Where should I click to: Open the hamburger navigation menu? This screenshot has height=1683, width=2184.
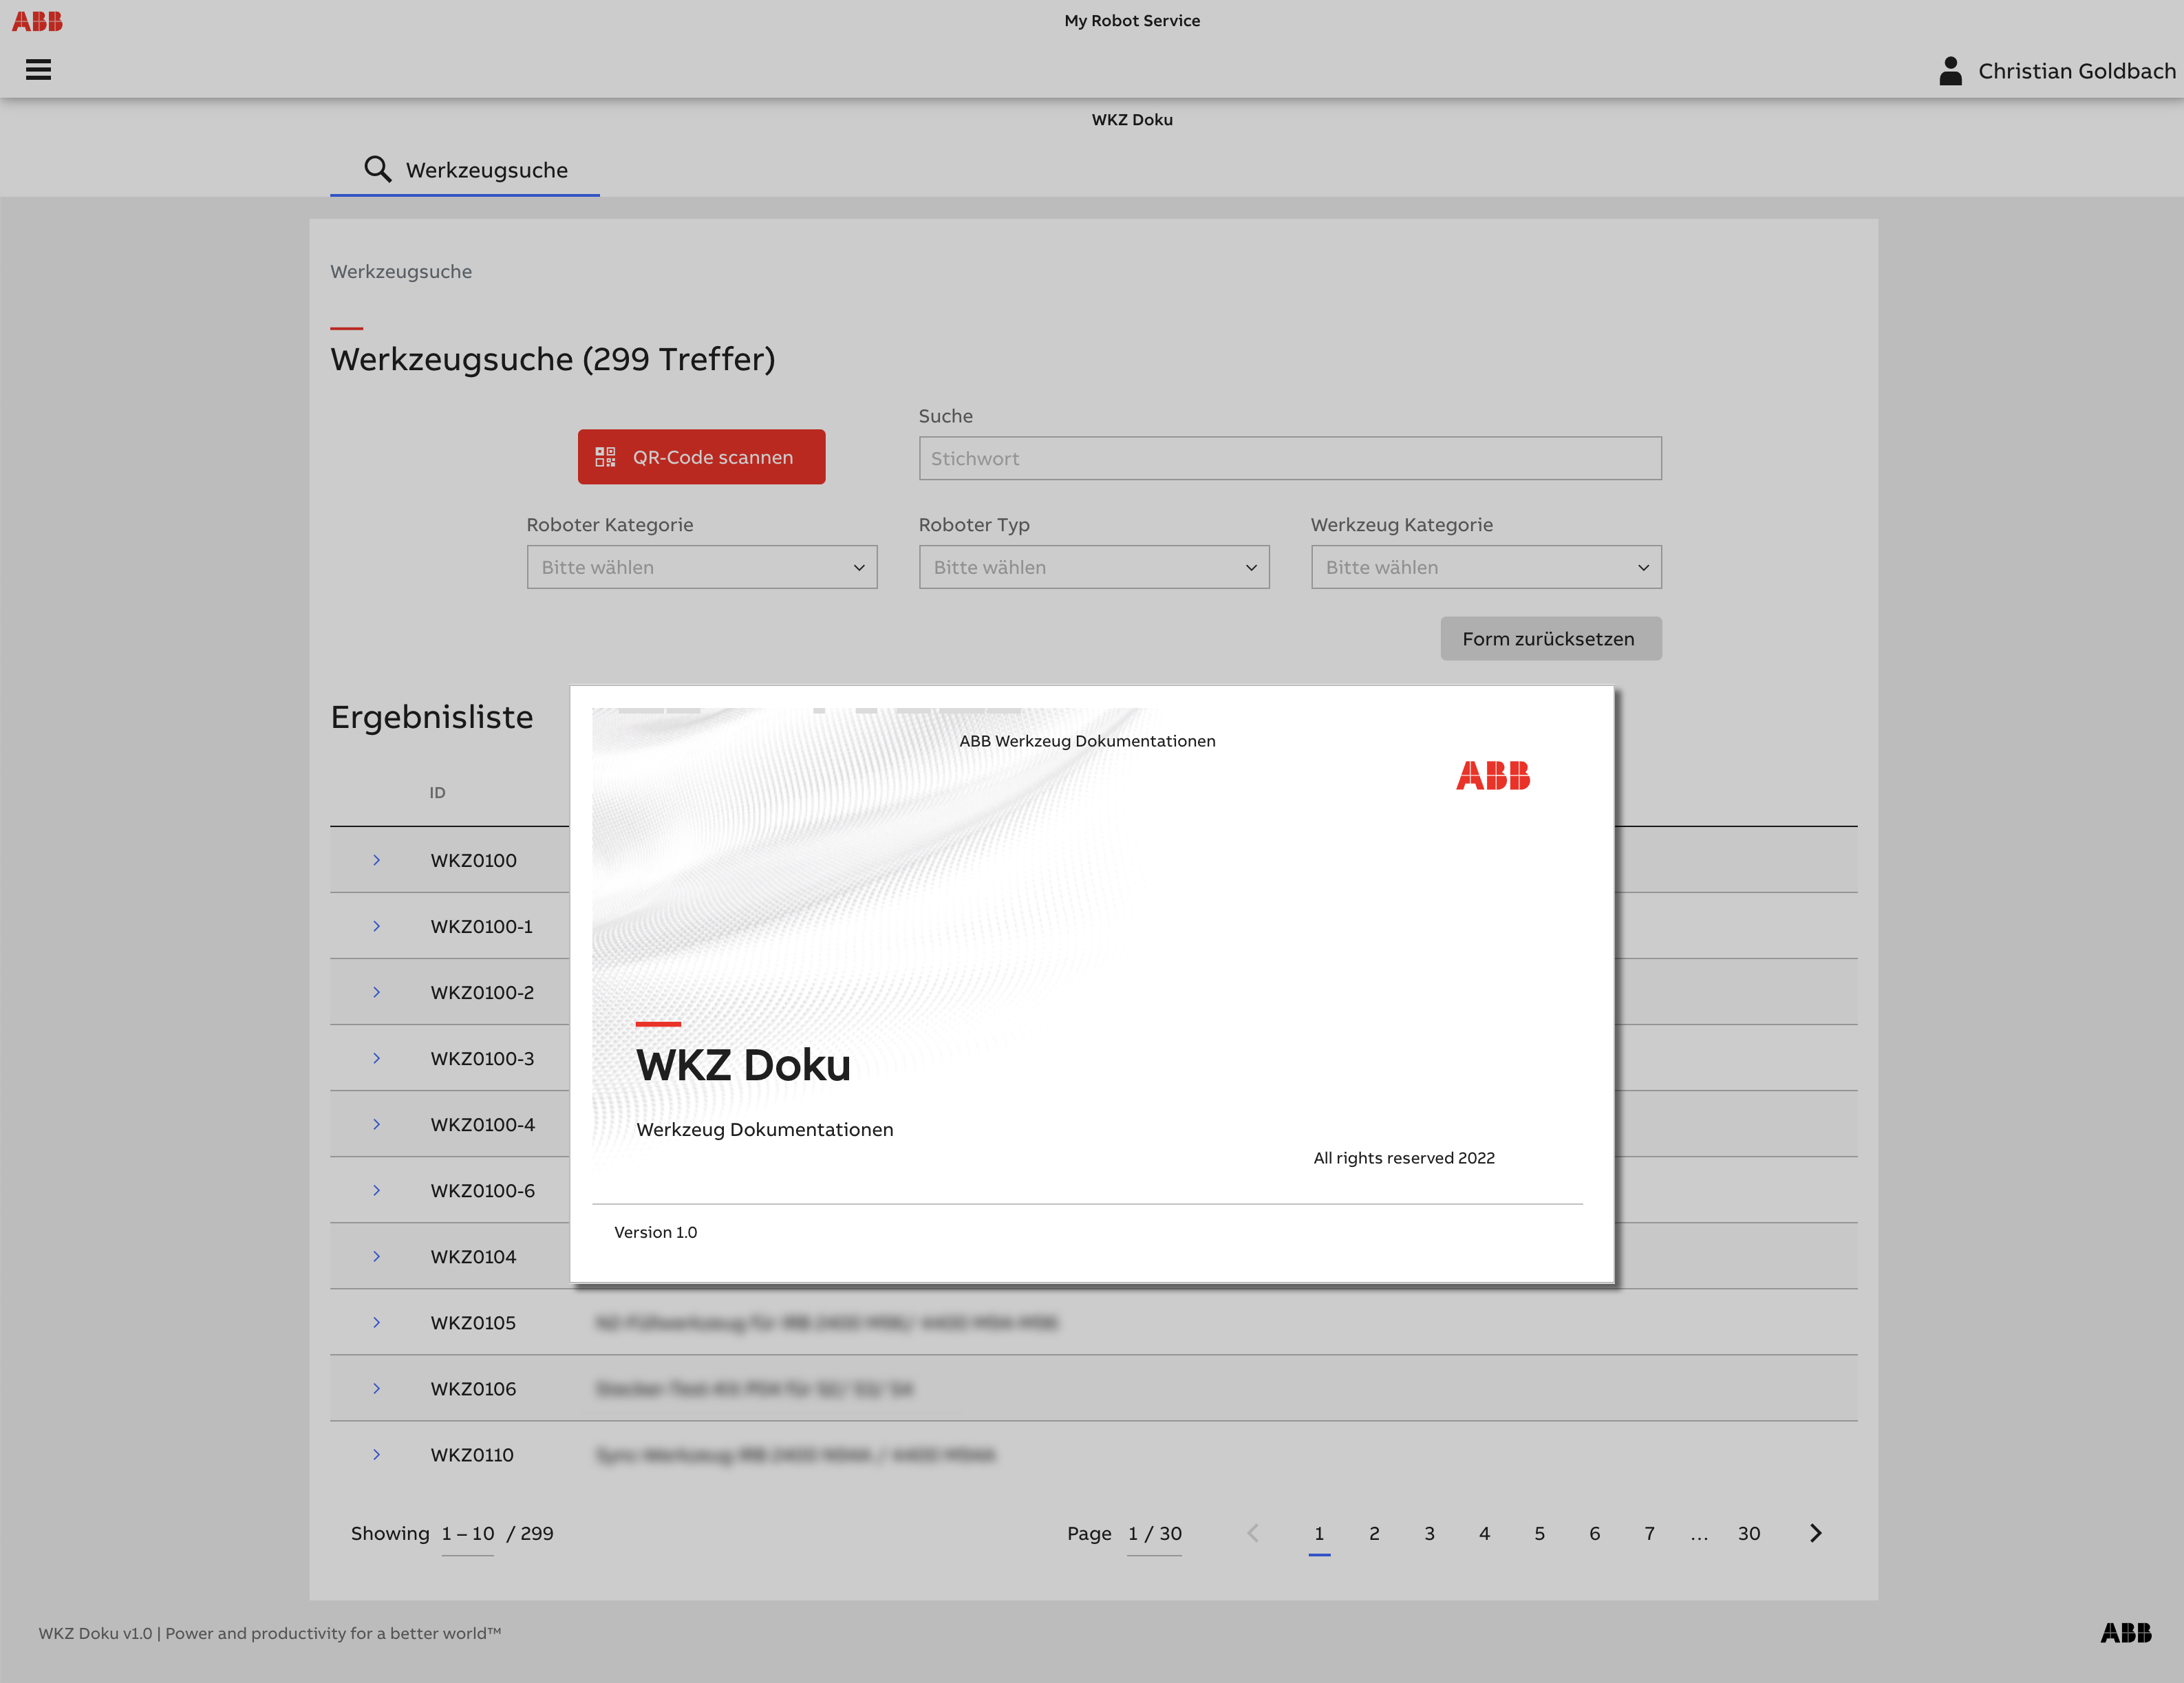pyautogui.click(x=38, y=70)
